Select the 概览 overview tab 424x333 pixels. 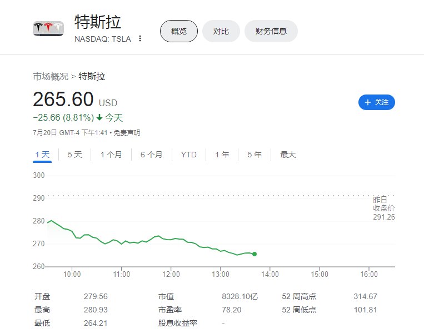(x=179, y=31)
